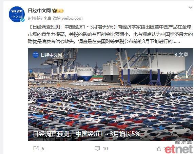Click the blue verified checkmark badge
194x154 pixels.
(22, 20)
